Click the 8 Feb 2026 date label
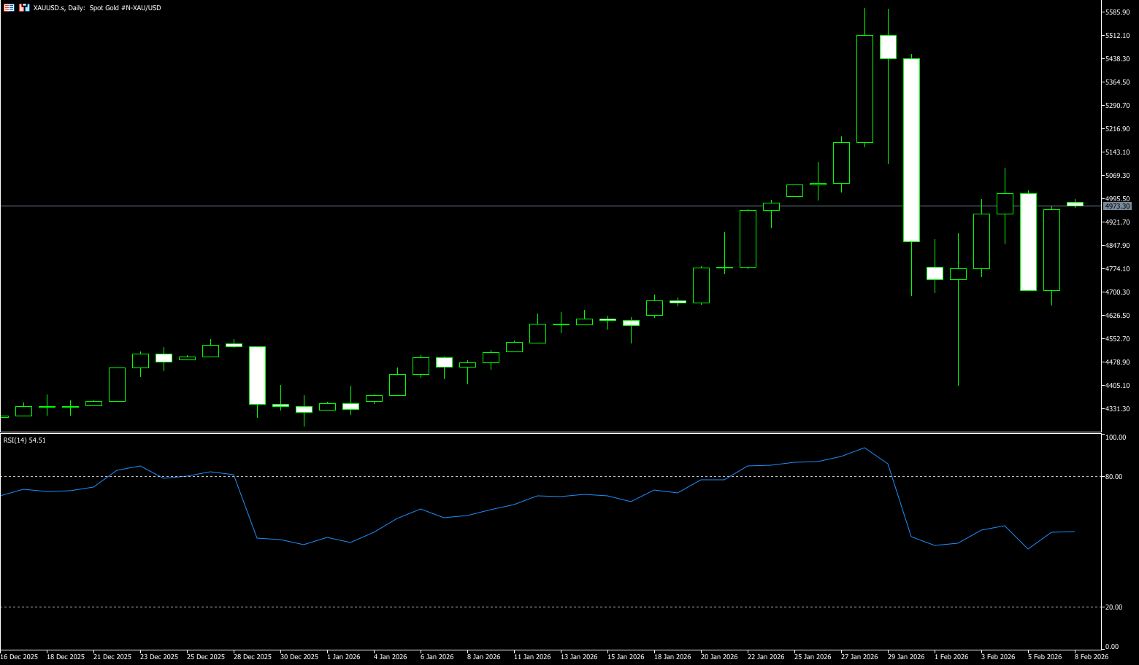The height and width of the screenshot is (665, 1139). [x=1091, y=657]
